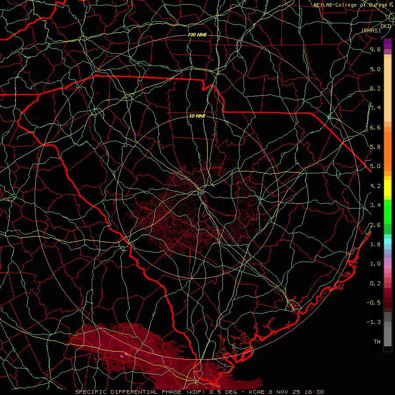Select the 4.2 value on the color scale
Image resolution: width=395 pixels, height=395 pixels.
[x=375, y=186]
